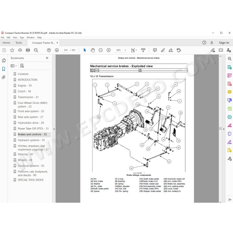The image size is (233, 233).
Task: Open the INTRODUCTION bookmark
Action: pyautogui.click(x=28, y=80)
